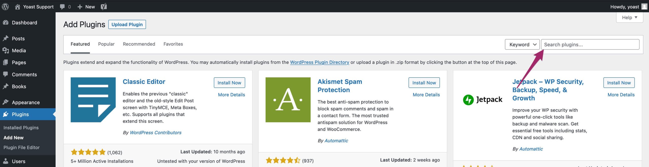
Task: Open the WordPress Plugin Directory link
Action: coord(319,62)
